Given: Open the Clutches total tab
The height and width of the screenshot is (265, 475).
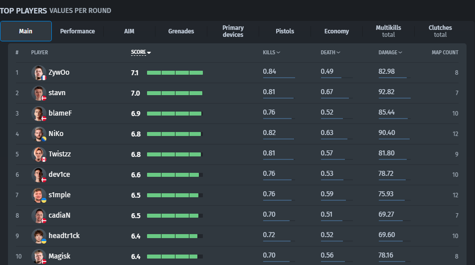Looking at the screenshot, I should coord(440,31).
